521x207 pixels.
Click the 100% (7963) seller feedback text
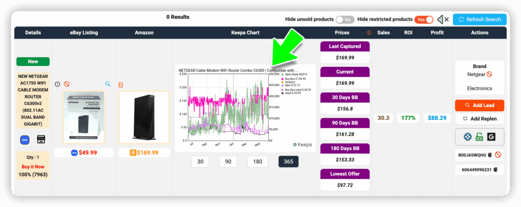pyautogui.click(x=33, y=174)
